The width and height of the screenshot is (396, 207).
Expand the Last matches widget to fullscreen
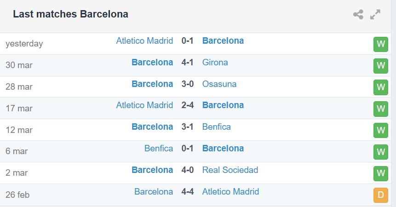point(375,14)
